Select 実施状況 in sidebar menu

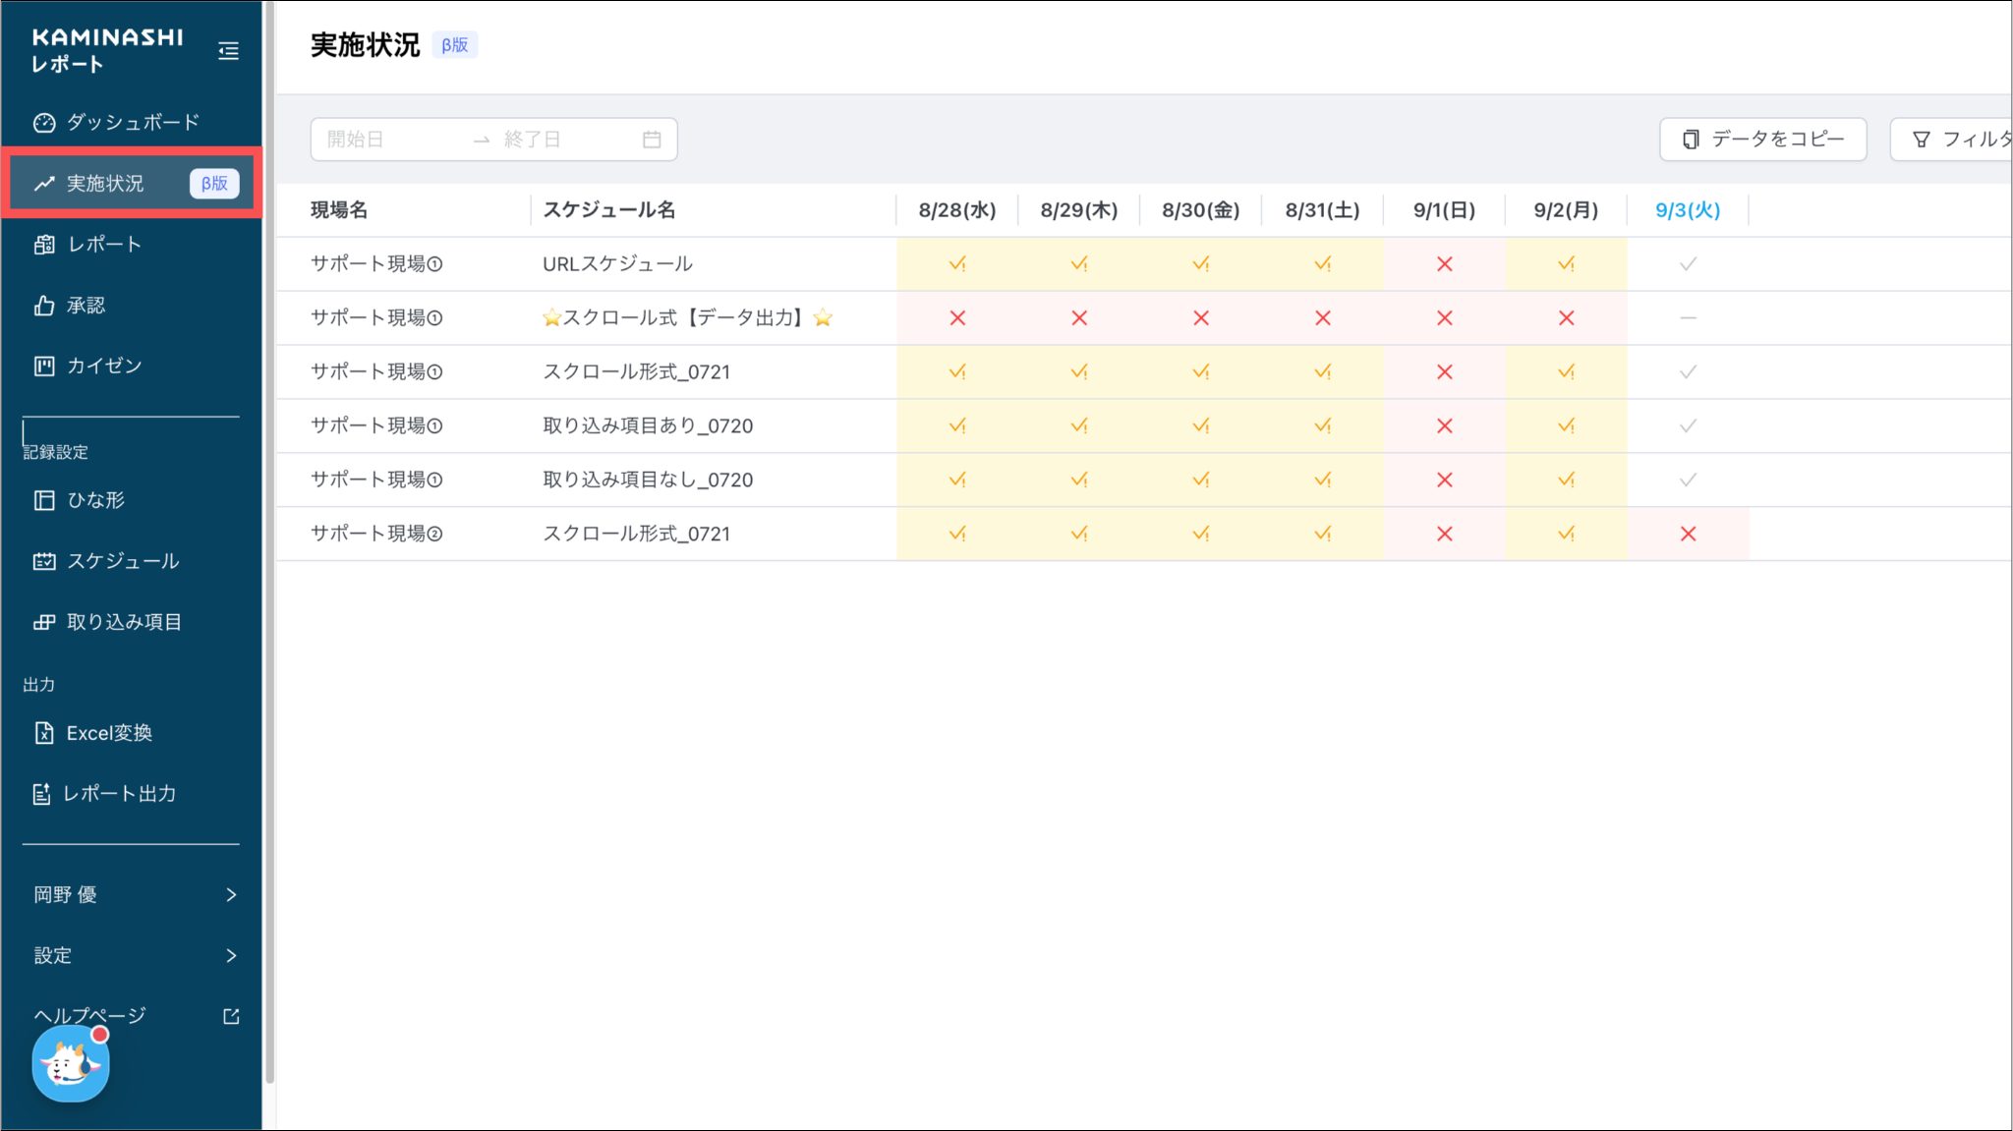pos(105,184)
